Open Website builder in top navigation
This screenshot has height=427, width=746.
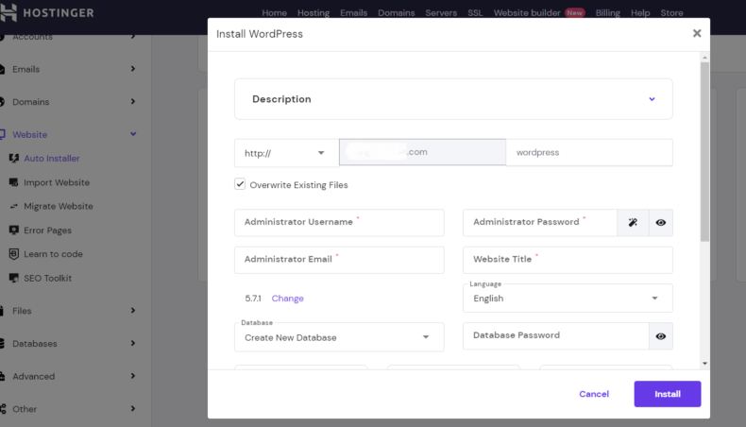coord(527,13)
